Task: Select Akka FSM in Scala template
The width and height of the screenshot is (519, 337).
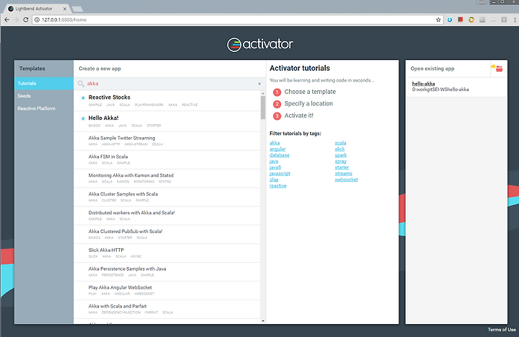Action: (x=167, y=159)
